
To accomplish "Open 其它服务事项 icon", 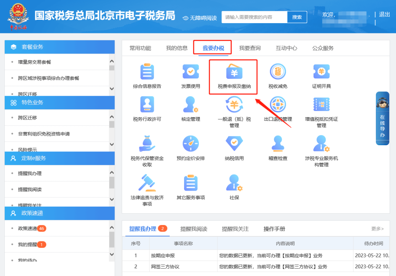I will [x=191, y=183].
